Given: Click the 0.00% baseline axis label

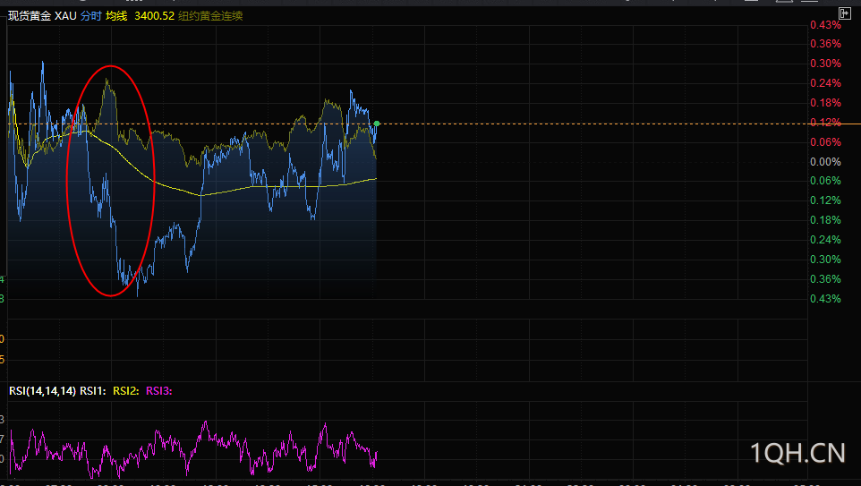Looking at the screenshot, I should pyautogui.click(x=825, y=162).
